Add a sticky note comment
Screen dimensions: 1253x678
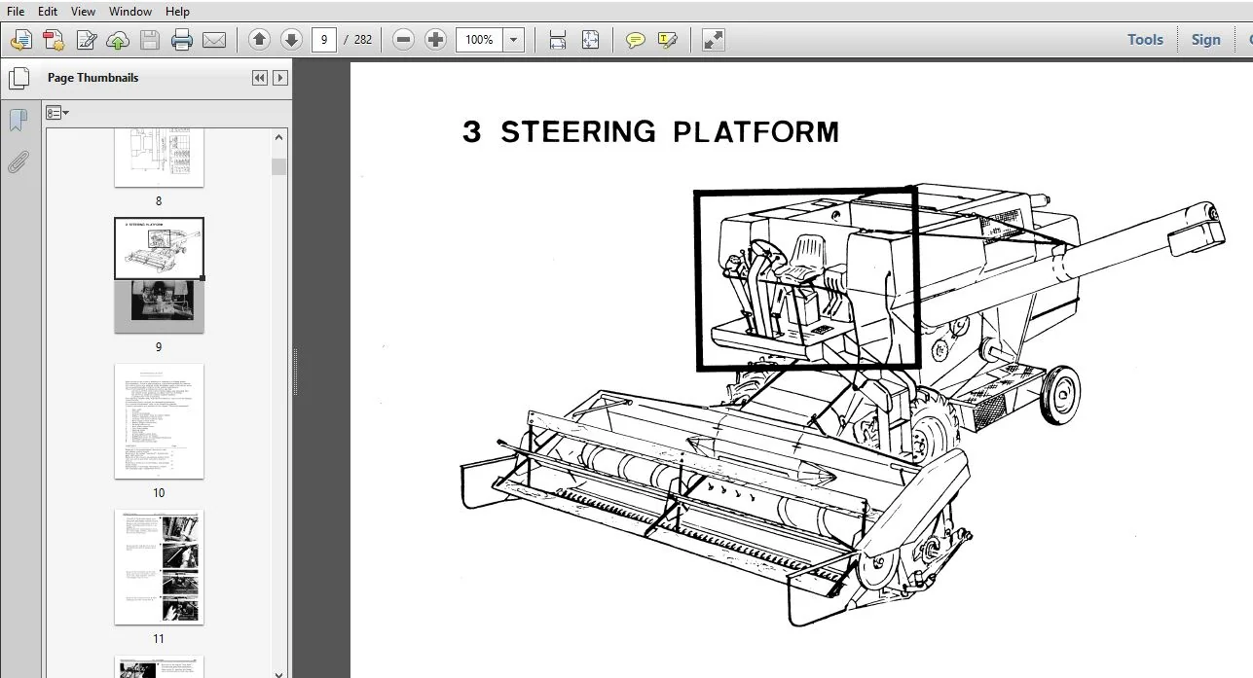(635, 40)
